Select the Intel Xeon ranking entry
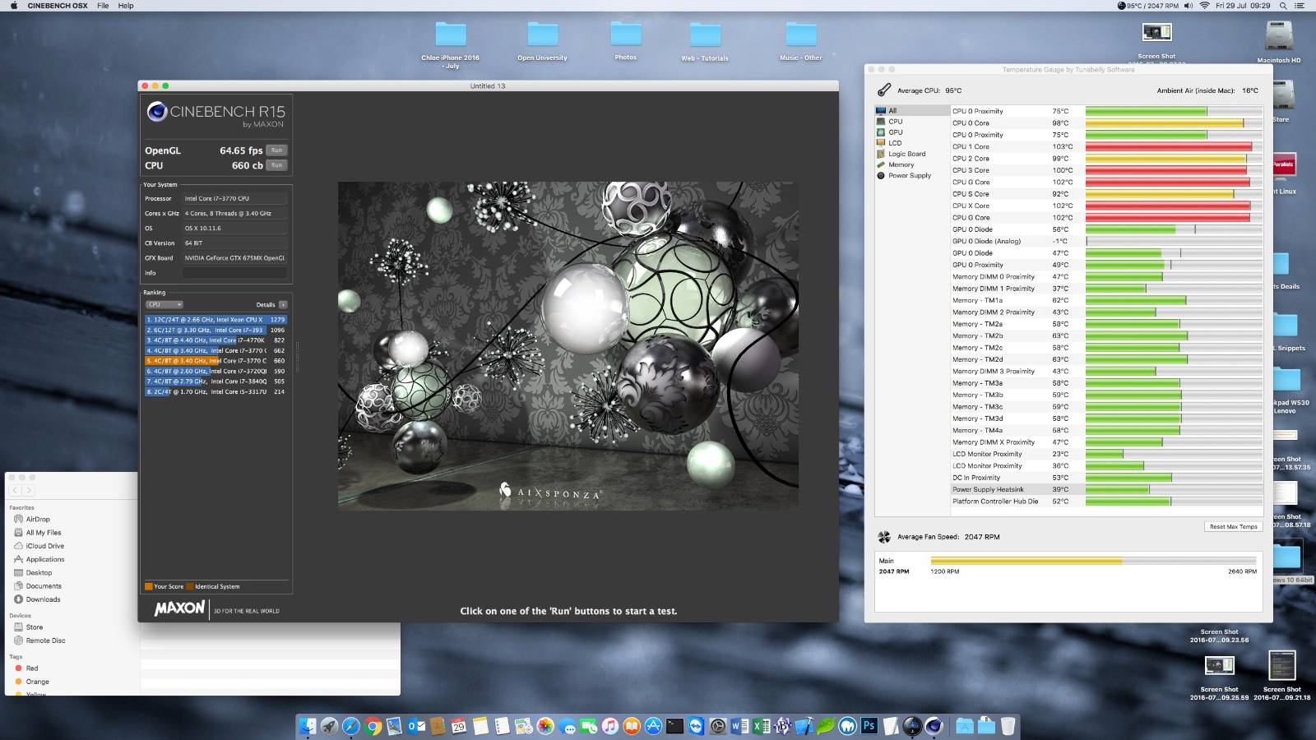The image size is (1316, 740). tap(215, 320)
